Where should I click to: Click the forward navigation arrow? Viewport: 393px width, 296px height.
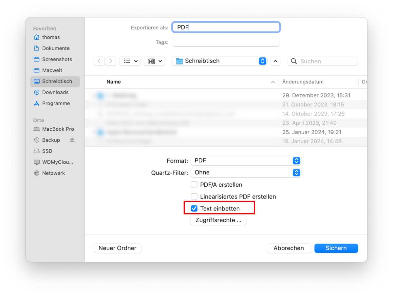click(111, 61)
